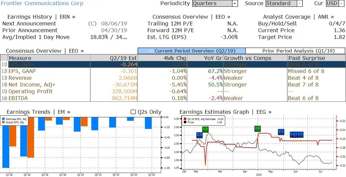Click the Forward 12M P/E N.A. value

click(232, 30)
